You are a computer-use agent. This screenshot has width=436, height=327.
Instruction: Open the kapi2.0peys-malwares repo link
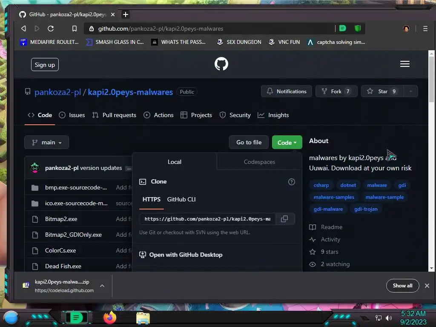(130, 92)
